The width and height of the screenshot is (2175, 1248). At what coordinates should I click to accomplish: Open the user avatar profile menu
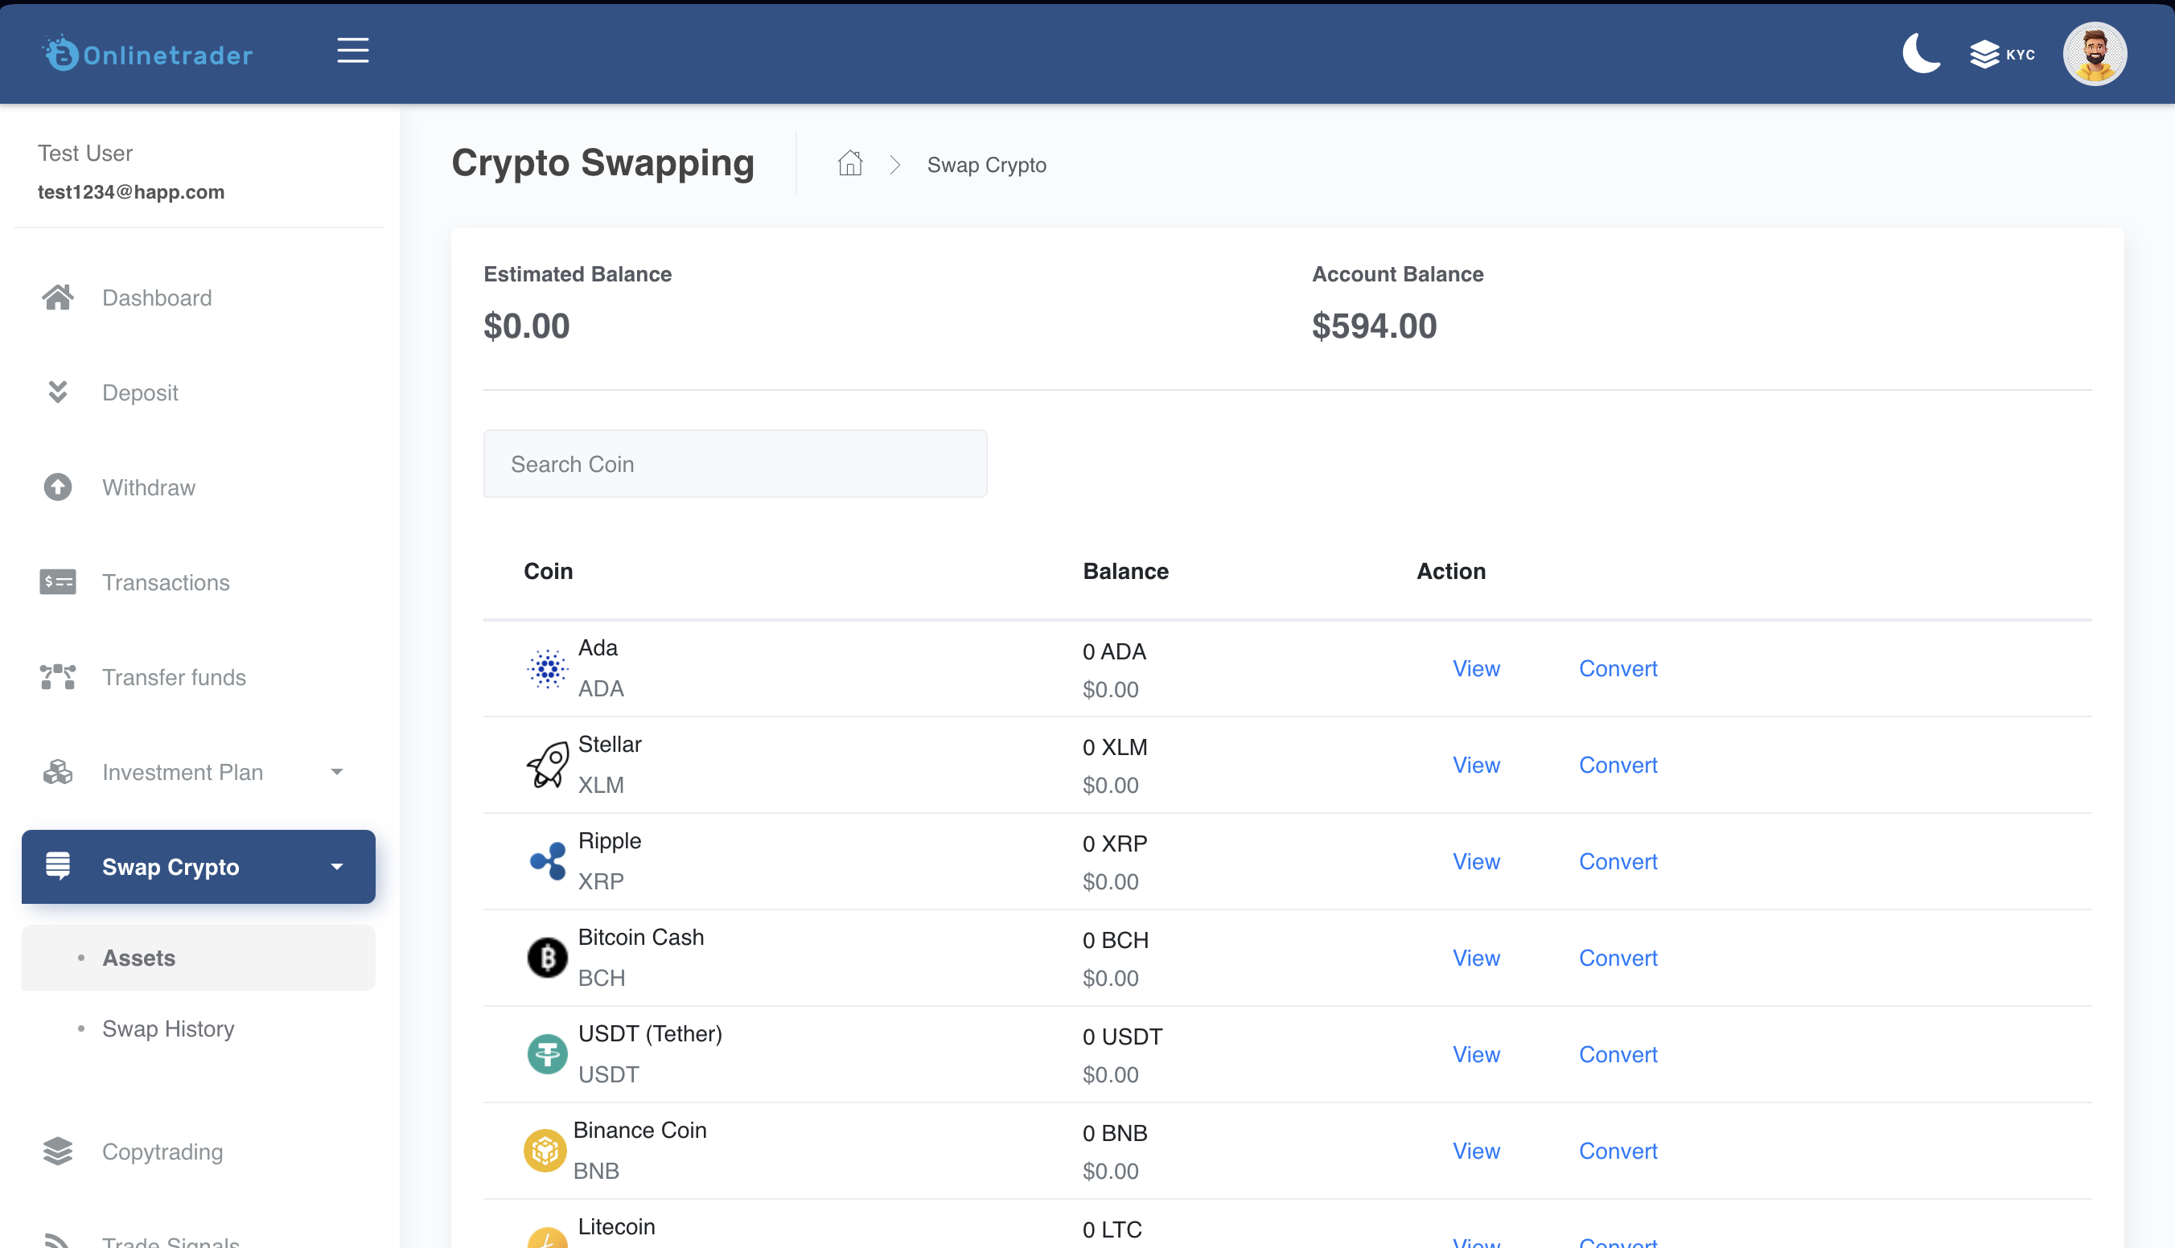[x=2095, y=54]
